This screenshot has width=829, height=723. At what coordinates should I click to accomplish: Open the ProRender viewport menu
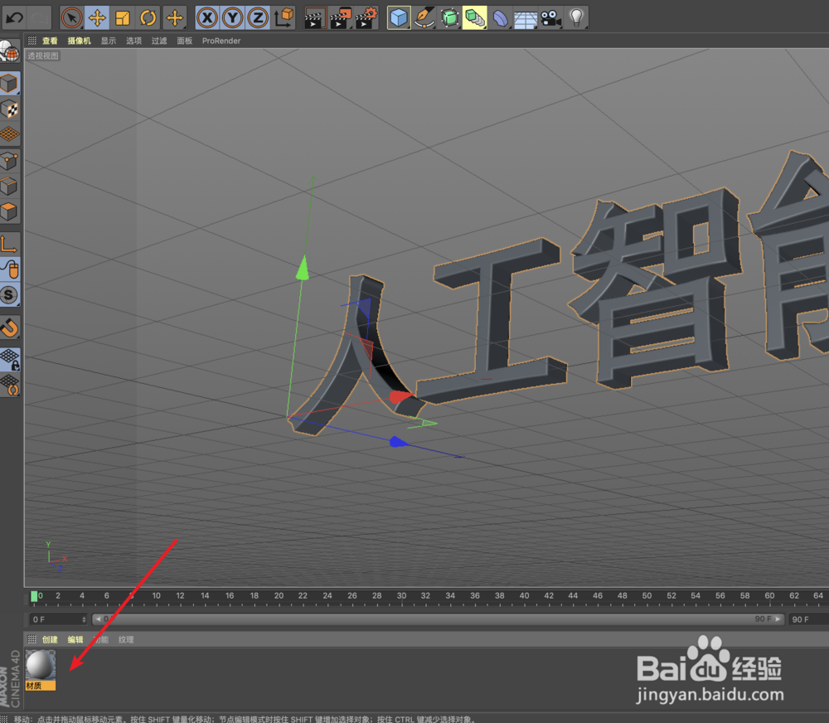[x=221, y=41]
